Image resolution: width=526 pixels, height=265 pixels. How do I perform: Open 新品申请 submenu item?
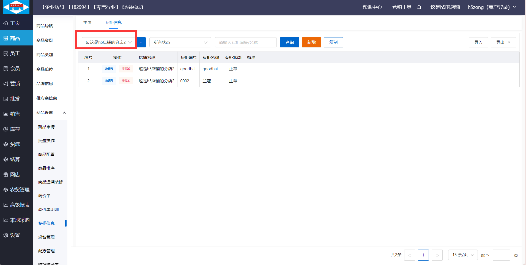(x=46, y=127)
